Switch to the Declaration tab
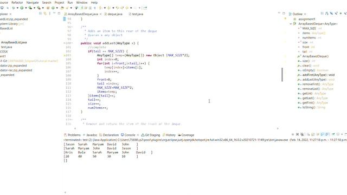 tap(109, 135)
